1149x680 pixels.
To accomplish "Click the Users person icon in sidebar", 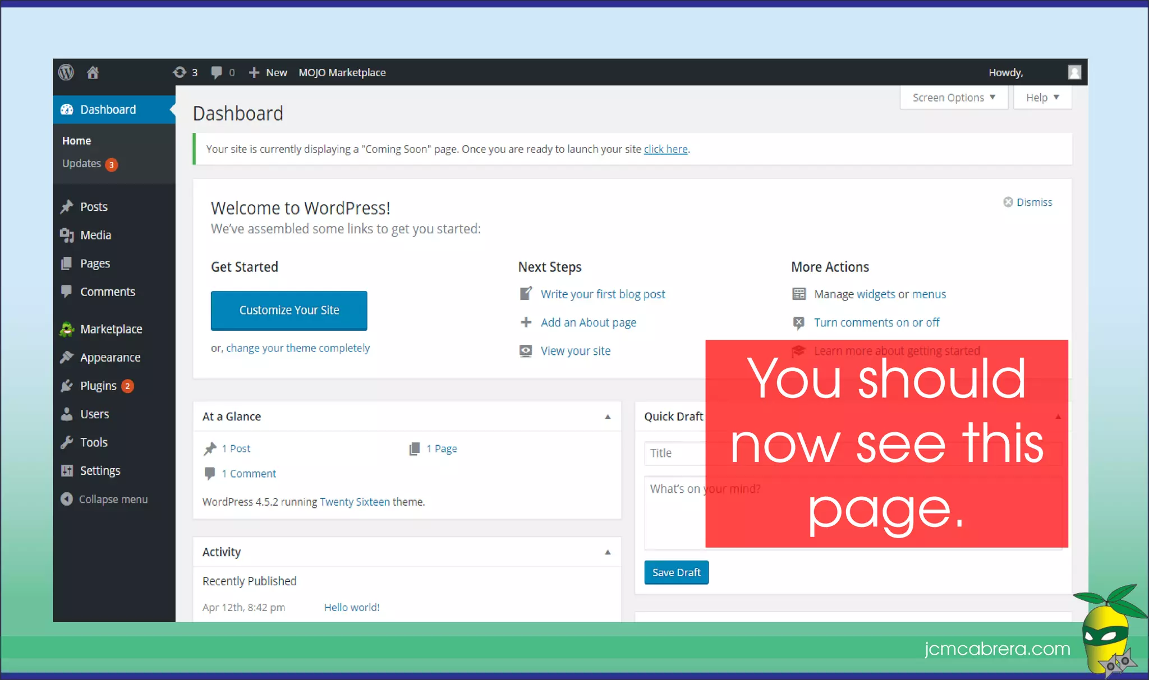I will (x=67, y=414).
